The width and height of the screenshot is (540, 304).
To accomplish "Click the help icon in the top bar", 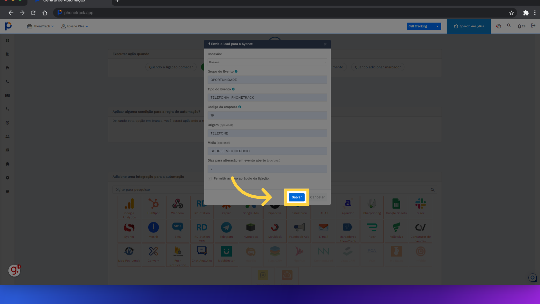I will 498,26.
